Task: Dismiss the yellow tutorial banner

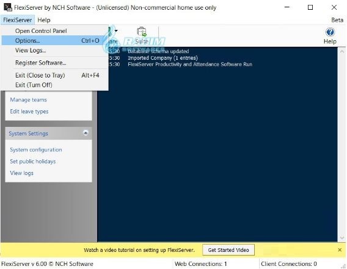Action: click(340, 250)
